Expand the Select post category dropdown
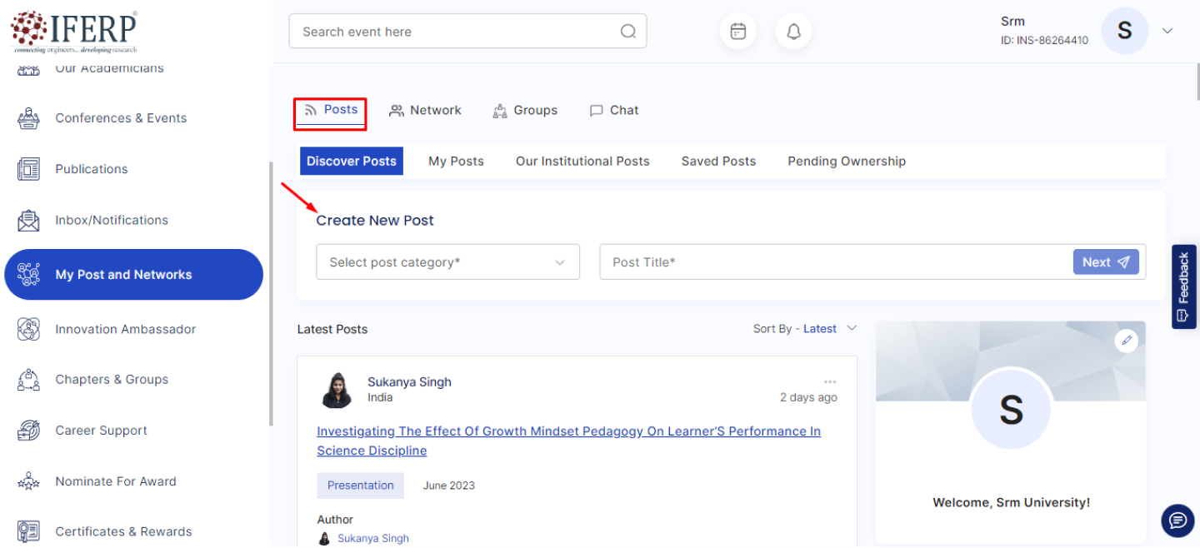The width and height of the screenshot is (1200, 548). [447, 262]
